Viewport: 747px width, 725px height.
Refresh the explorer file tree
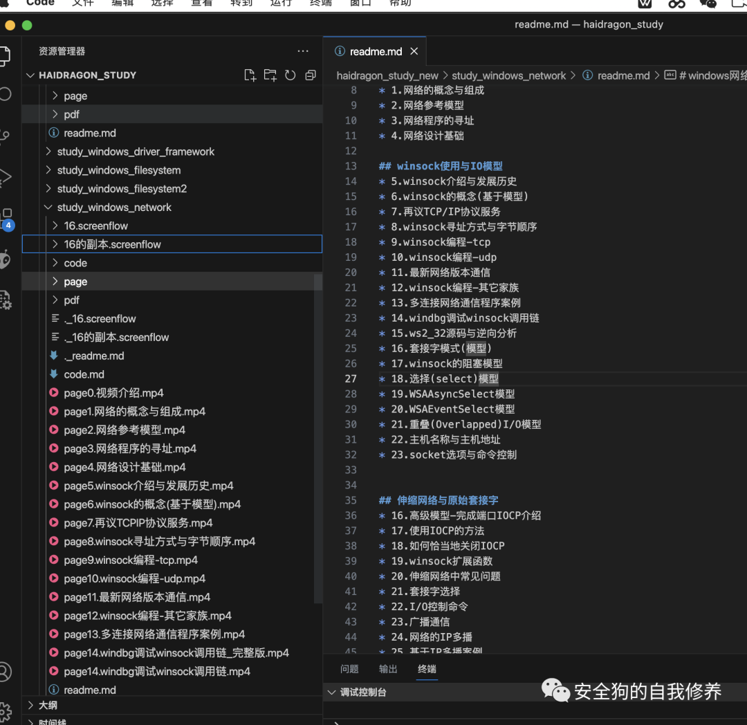pyautogui.click(x=290, y=75)
